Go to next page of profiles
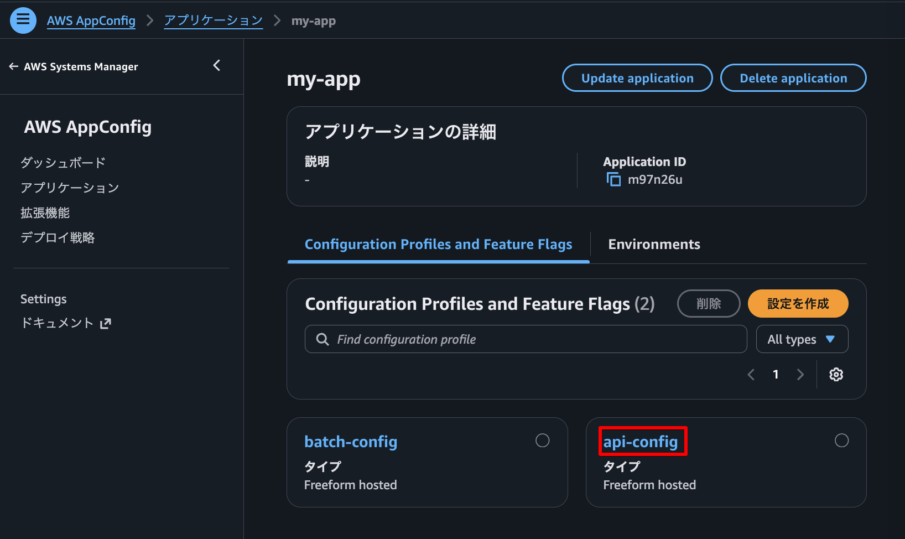This screenshot has height=539, width=905. 800,375
